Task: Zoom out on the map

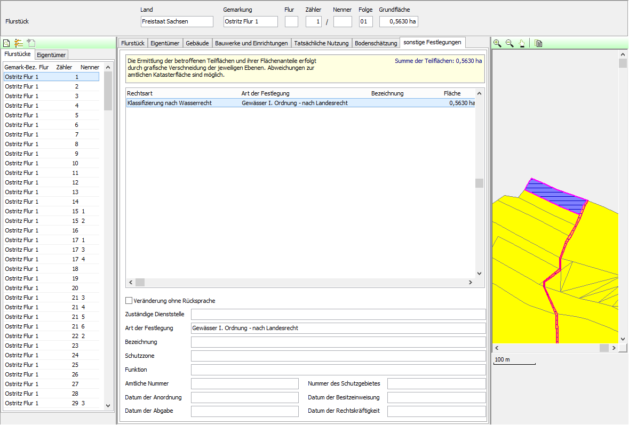Action: point(509,43)
